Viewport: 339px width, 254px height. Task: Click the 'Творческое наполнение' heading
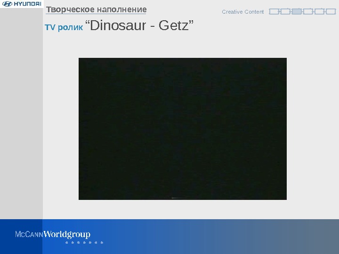pos(97,9)
